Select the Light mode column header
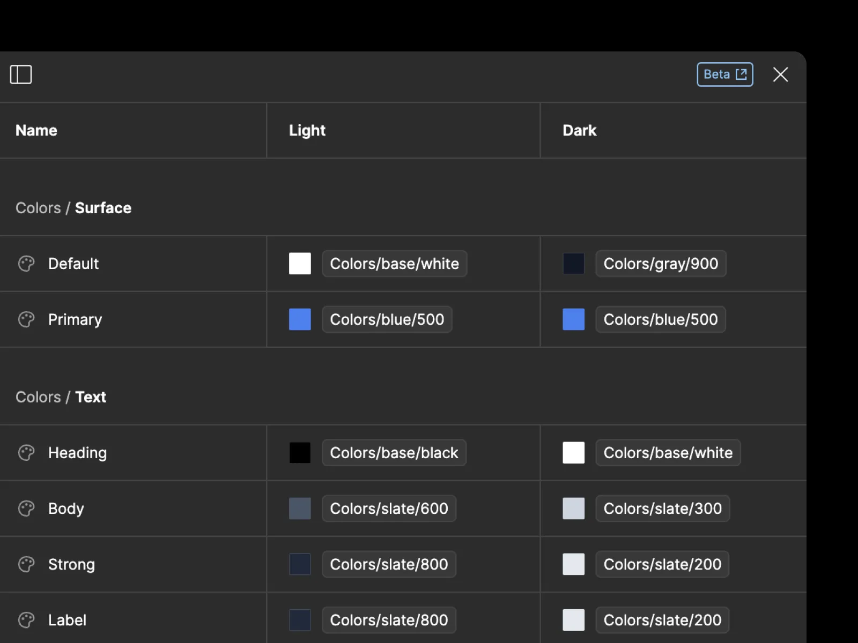This screenshot has width=858, height=643. tap(307, 130)
